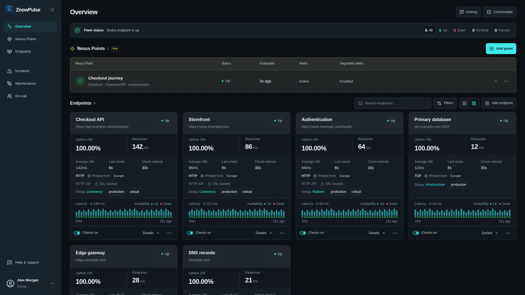Select the Pending status filter tab
The width and height of the screenshot is (525, 295).
tap(480, 30)
